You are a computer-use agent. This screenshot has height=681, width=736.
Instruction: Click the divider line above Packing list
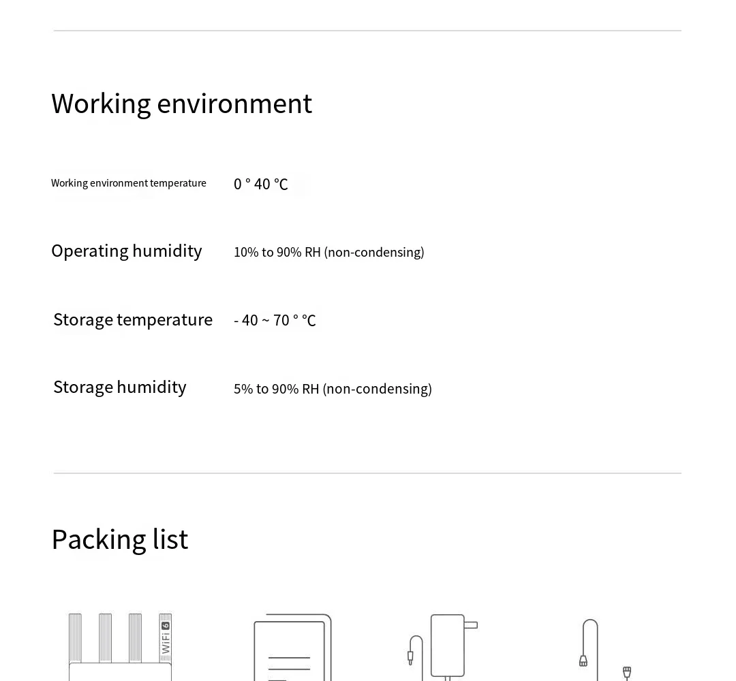[367, 473]
